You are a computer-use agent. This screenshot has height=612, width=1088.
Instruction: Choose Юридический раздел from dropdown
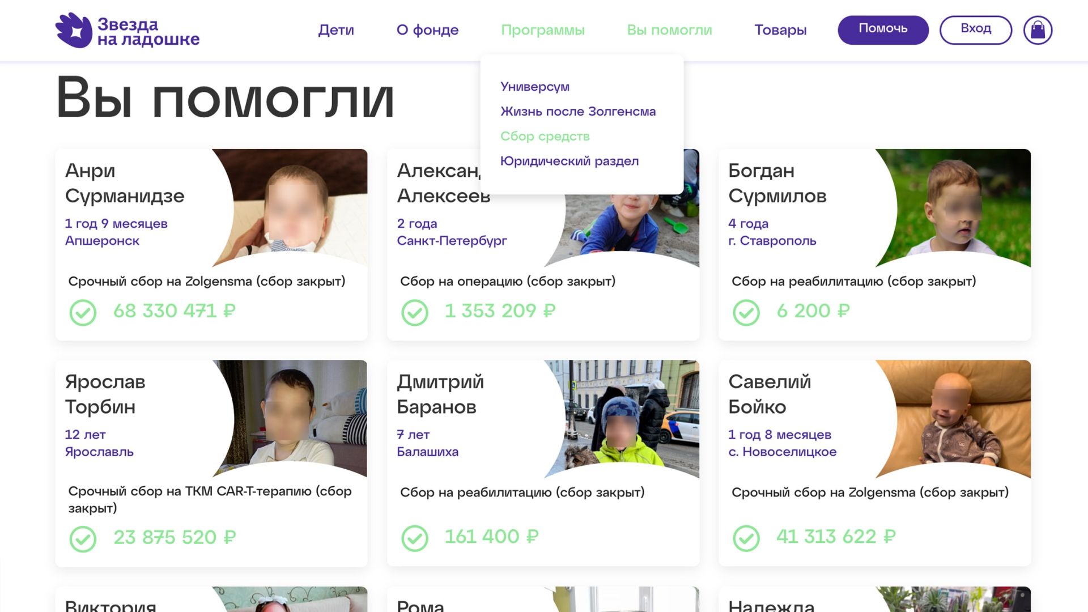[x=569, y=161]
